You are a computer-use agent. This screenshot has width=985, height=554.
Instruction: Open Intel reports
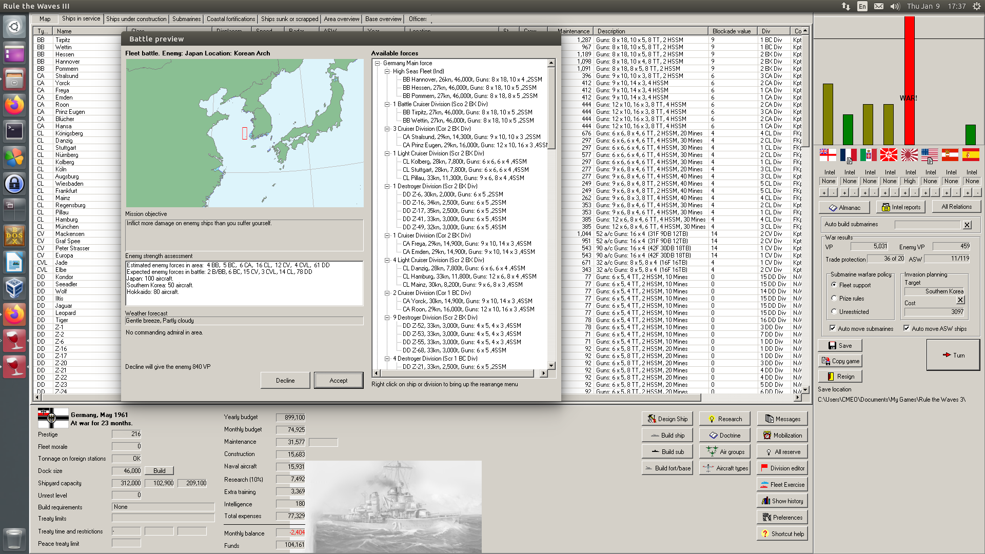[901, 207]
